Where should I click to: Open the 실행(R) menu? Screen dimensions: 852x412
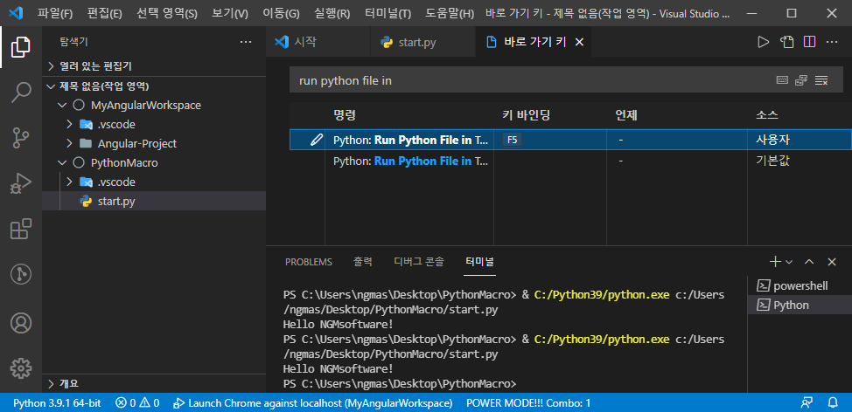[332, 13]
